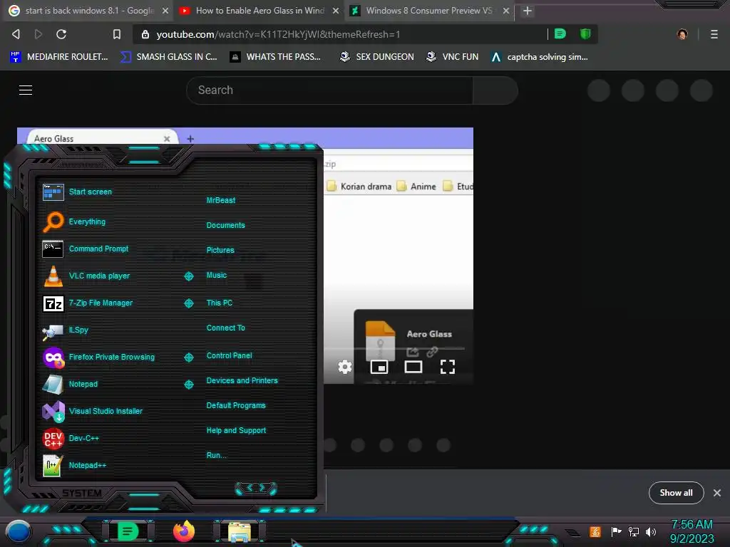Viewport: 730px width, 547px height.
Task: Close the downloads bar
Action: 717,493
